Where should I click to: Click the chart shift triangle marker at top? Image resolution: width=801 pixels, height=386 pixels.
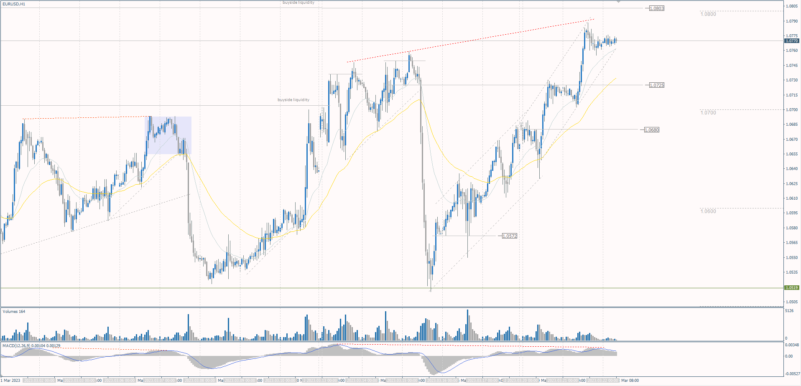coord(618,2)
